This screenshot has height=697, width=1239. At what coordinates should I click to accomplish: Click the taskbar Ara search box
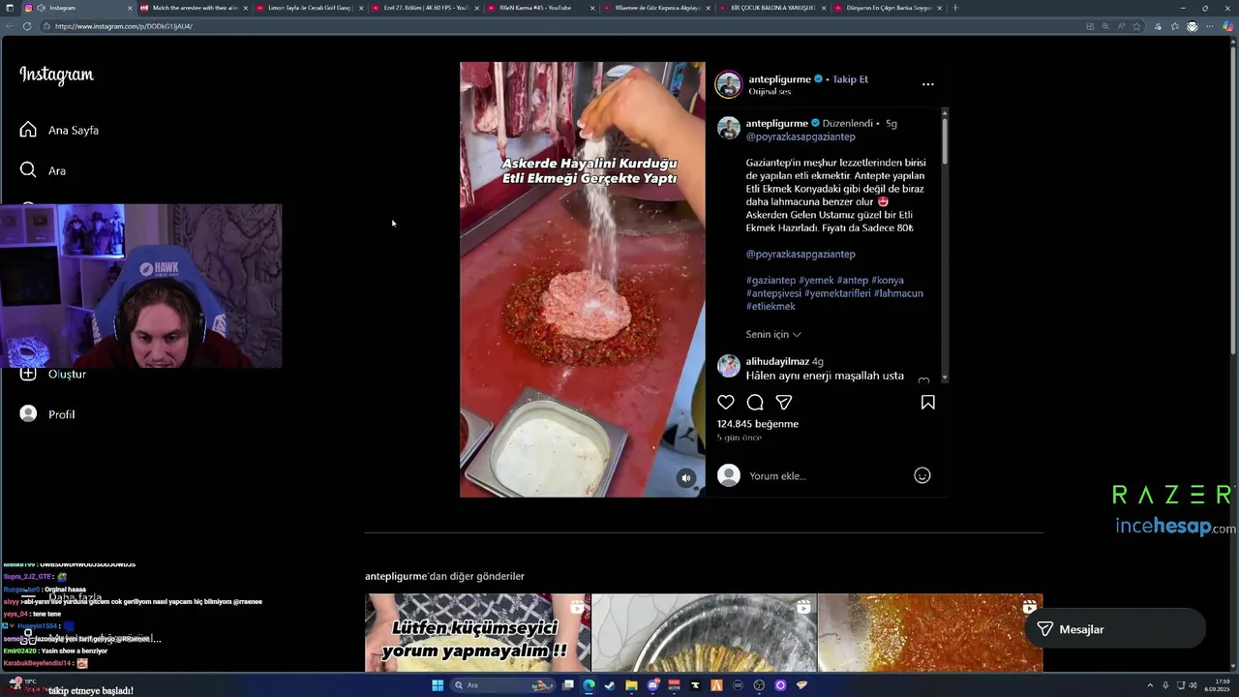point(503,685)
